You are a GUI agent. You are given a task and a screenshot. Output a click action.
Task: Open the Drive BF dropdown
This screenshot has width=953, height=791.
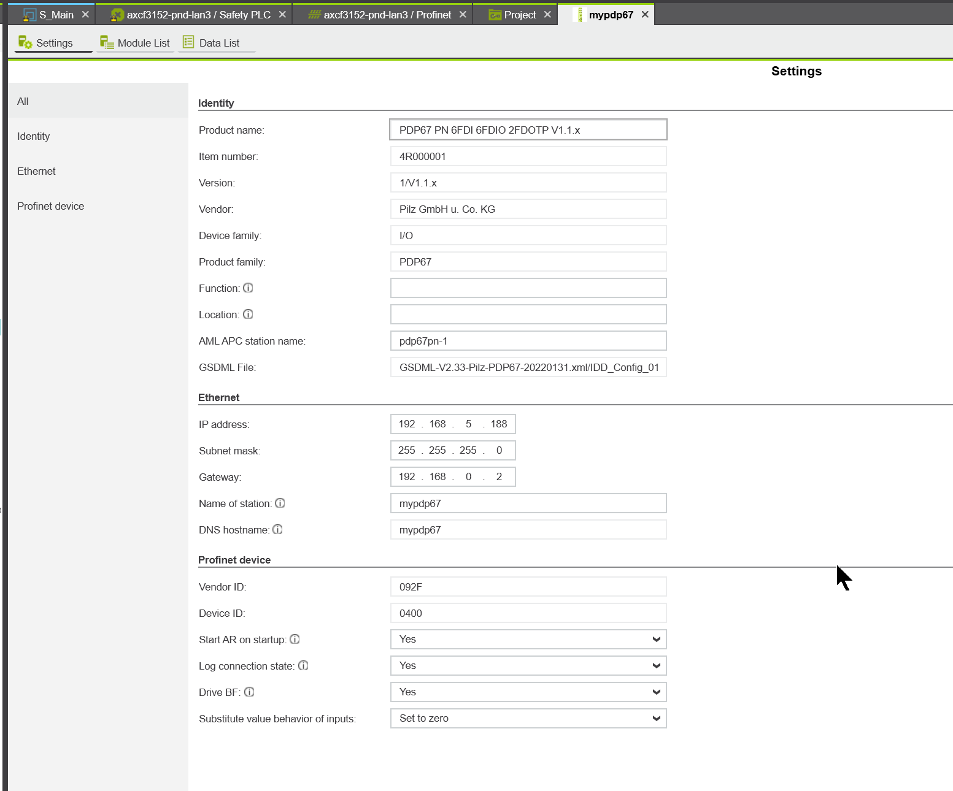[x=528, y=692]
